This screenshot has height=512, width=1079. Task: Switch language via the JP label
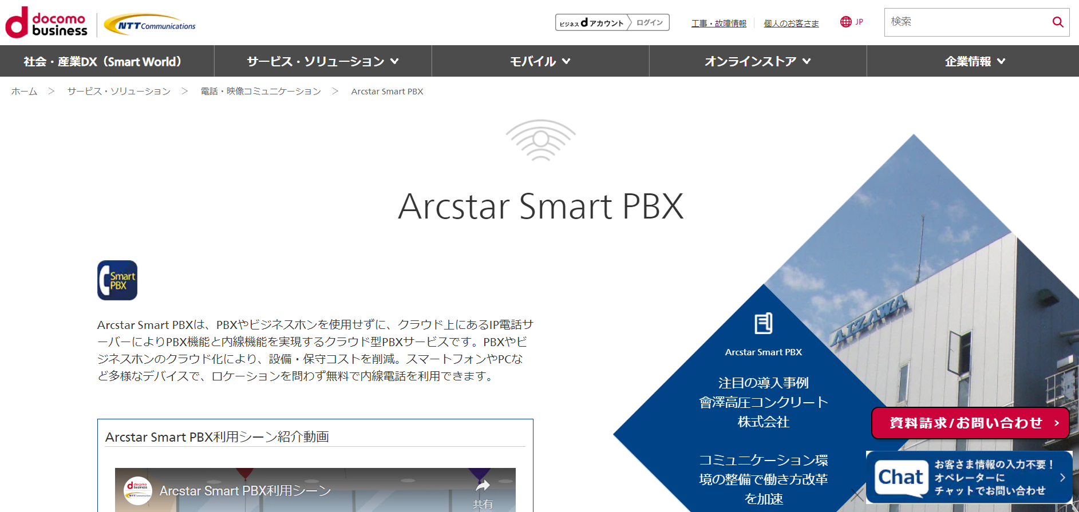pyautogui.click(x=859, y=22)
